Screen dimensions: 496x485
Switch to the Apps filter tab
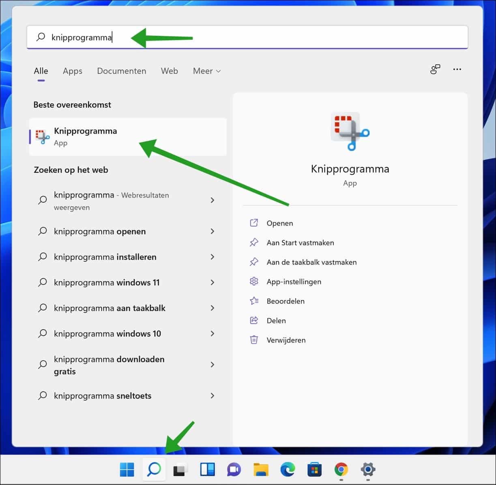(72, 71)
